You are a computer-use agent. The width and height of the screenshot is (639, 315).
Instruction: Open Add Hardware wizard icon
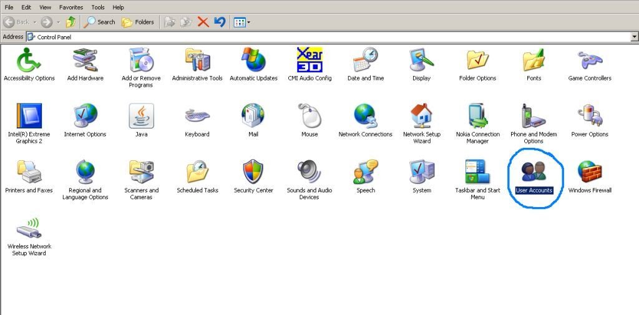pos(85,60)
